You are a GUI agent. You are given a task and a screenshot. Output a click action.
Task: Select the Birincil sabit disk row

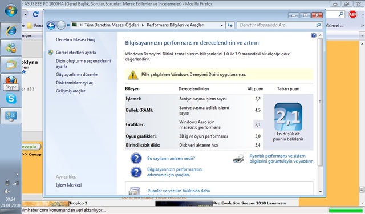tap(194, 145)
